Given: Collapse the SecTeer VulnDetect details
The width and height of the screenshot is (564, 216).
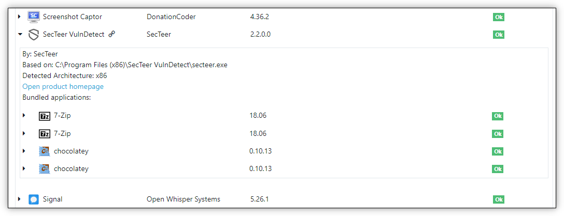Looking at the screenshot, I should click(20, 35).
